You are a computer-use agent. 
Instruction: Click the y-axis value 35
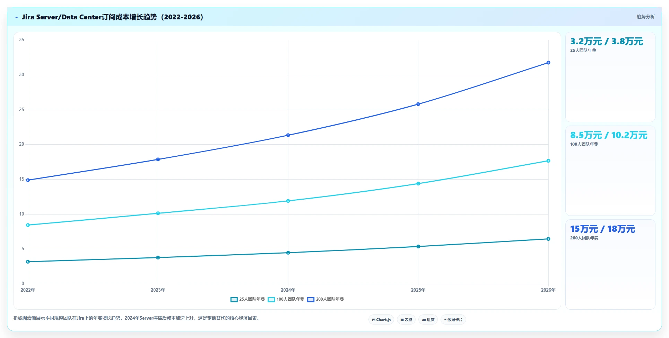click(x=21, y=40)
